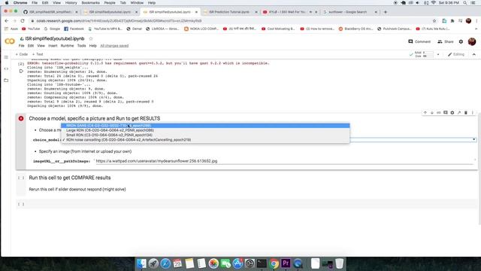Click the notebook title ISR simplified(youtube).ipynb
The width and height of the screenshot is (481, 271).
[x=55, y=38]
